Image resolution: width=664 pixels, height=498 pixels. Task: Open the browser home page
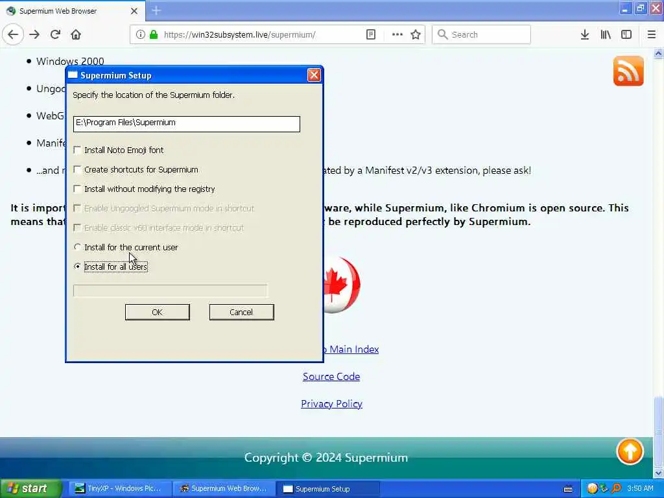pos(76,34)
